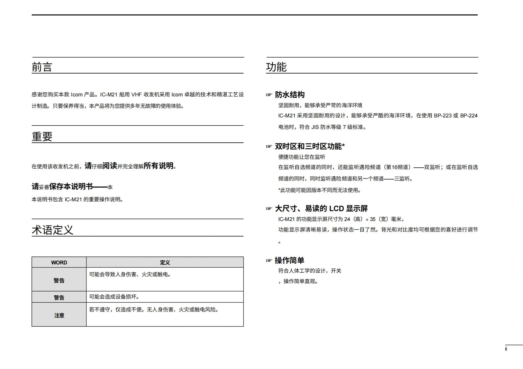
Task: Click the 大尺寸、易读的 LCD 显示屏 title
Action: [x=321, y=209]
